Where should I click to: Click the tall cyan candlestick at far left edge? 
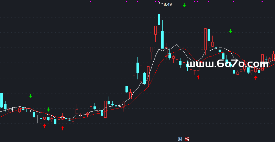1,100
